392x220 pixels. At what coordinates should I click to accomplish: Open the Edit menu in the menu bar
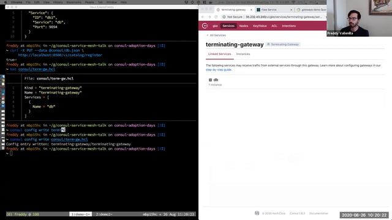37,2
